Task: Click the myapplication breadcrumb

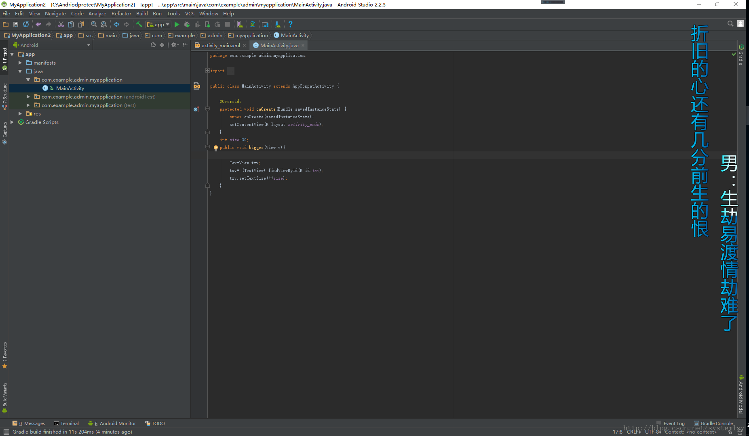Action: pyautogui.click(x=248, y=36)
